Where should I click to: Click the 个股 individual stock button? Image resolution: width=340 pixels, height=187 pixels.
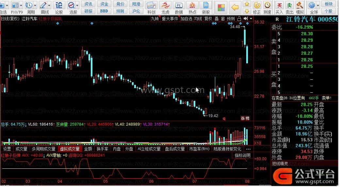pos(329,11)
